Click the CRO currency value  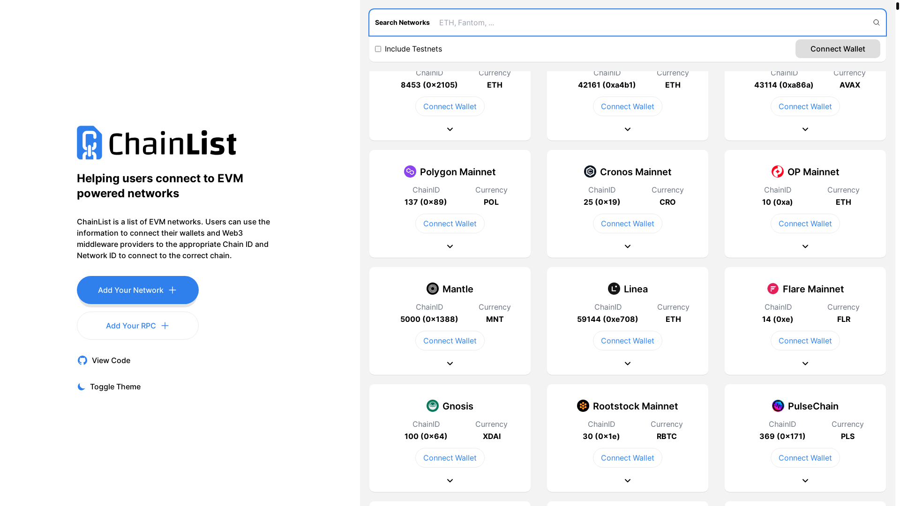click(667, 202)
